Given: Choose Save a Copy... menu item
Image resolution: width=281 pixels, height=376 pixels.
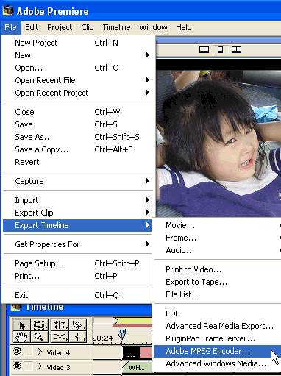Looking at the screenshot, I should tap(79, 149).
